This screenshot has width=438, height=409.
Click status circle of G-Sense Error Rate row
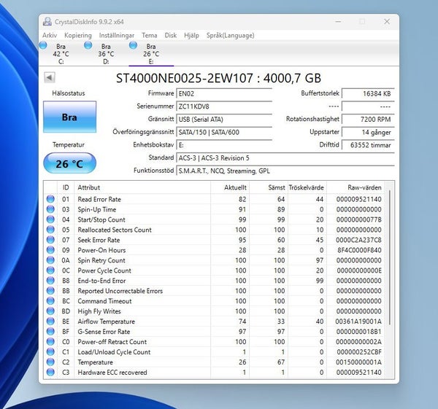click(50, 332)
